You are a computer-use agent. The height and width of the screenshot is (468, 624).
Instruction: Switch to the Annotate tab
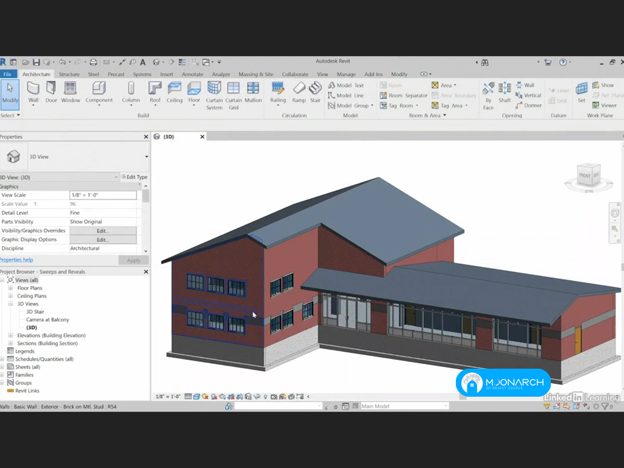click(x=192, y=74)
